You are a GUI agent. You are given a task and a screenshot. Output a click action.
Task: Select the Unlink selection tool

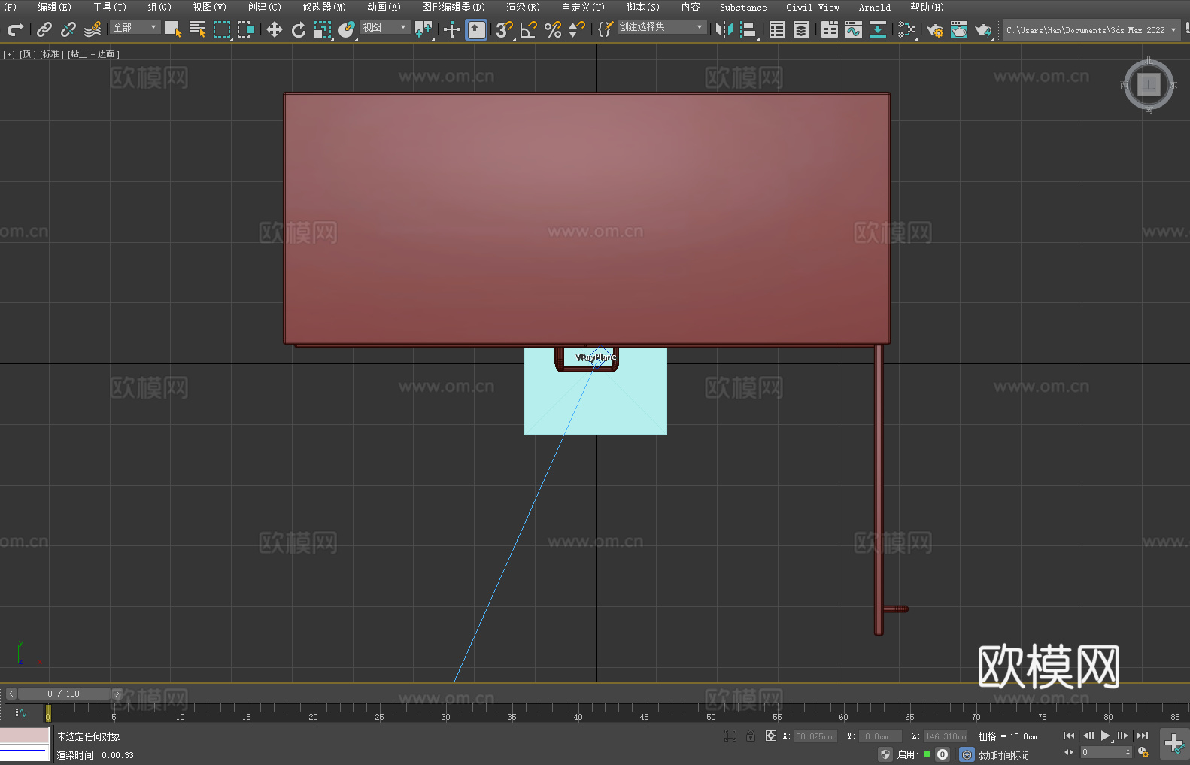68,29
